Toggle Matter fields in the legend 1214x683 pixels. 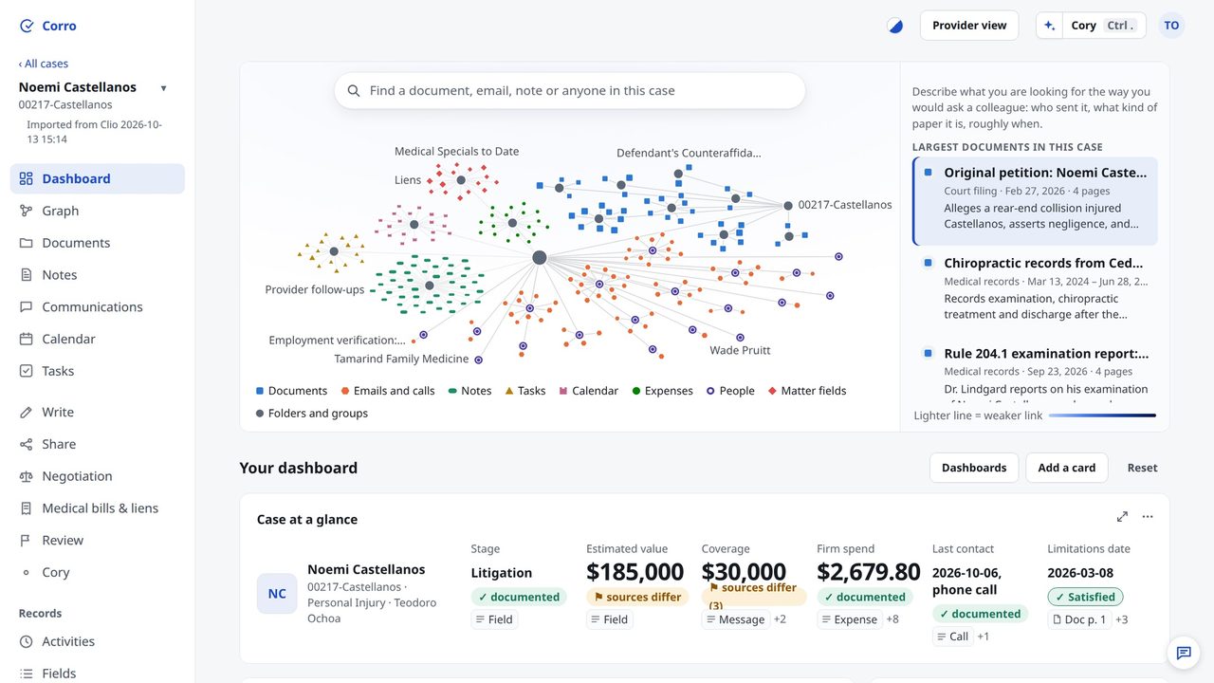pos(807,391)
